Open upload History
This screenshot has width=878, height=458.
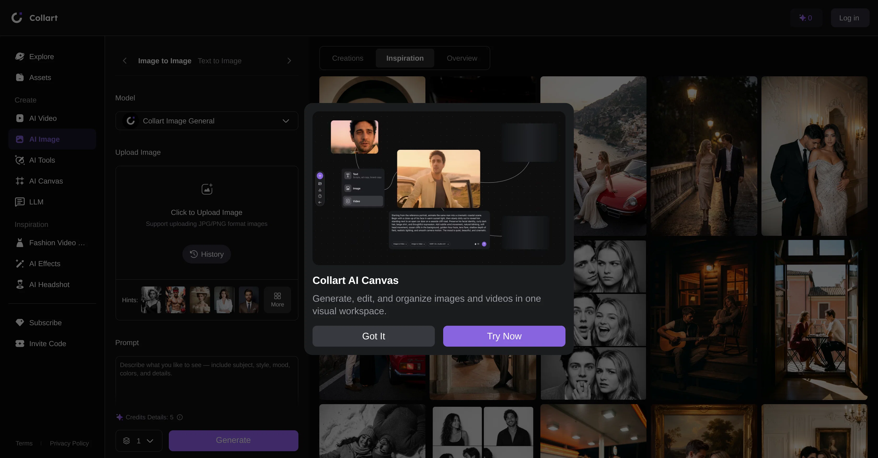[206, 254]
